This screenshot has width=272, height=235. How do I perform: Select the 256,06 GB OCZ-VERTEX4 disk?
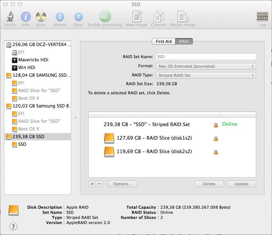38,45
